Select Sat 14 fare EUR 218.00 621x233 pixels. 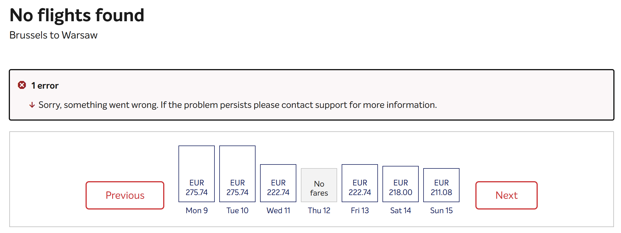point(401,184)
